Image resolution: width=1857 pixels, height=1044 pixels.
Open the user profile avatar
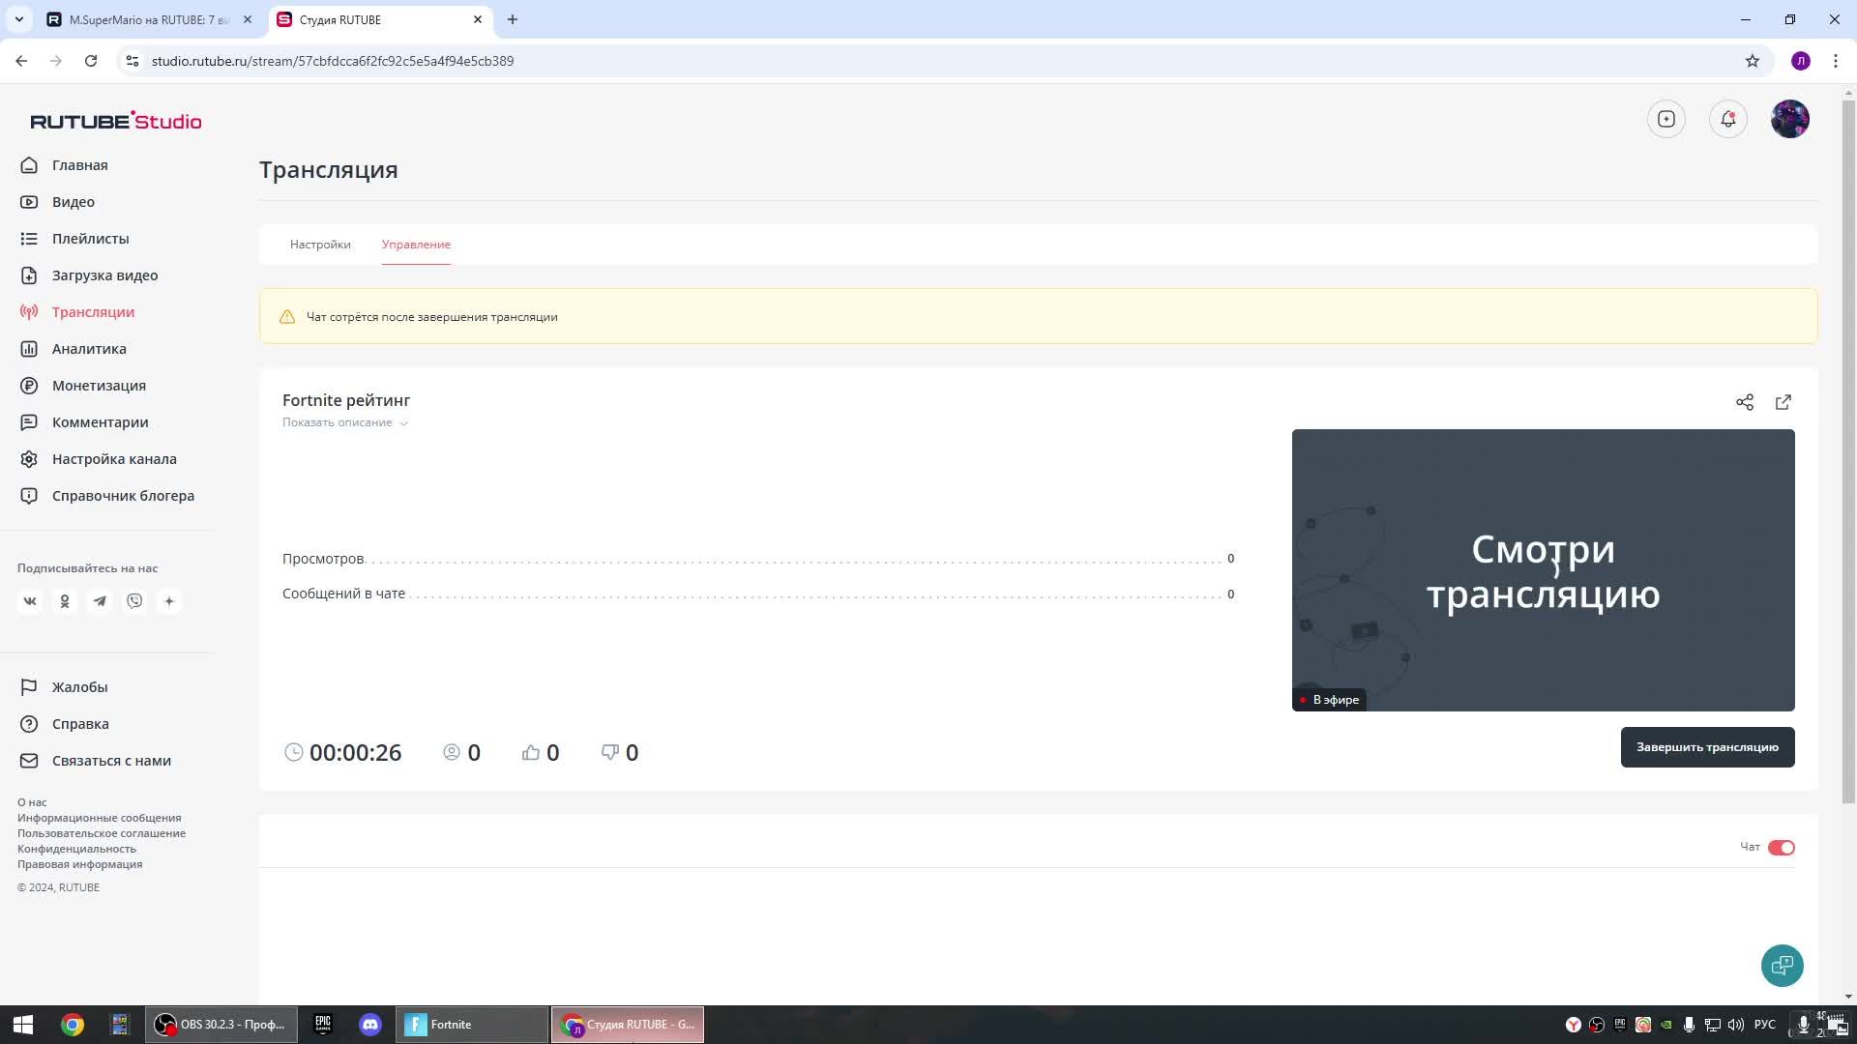pyautogui.click(x=1789, y=119)
